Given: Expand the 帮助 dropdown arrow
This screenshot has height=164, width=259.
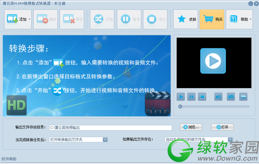Looking at the screenshot, I should coord(251,19).
